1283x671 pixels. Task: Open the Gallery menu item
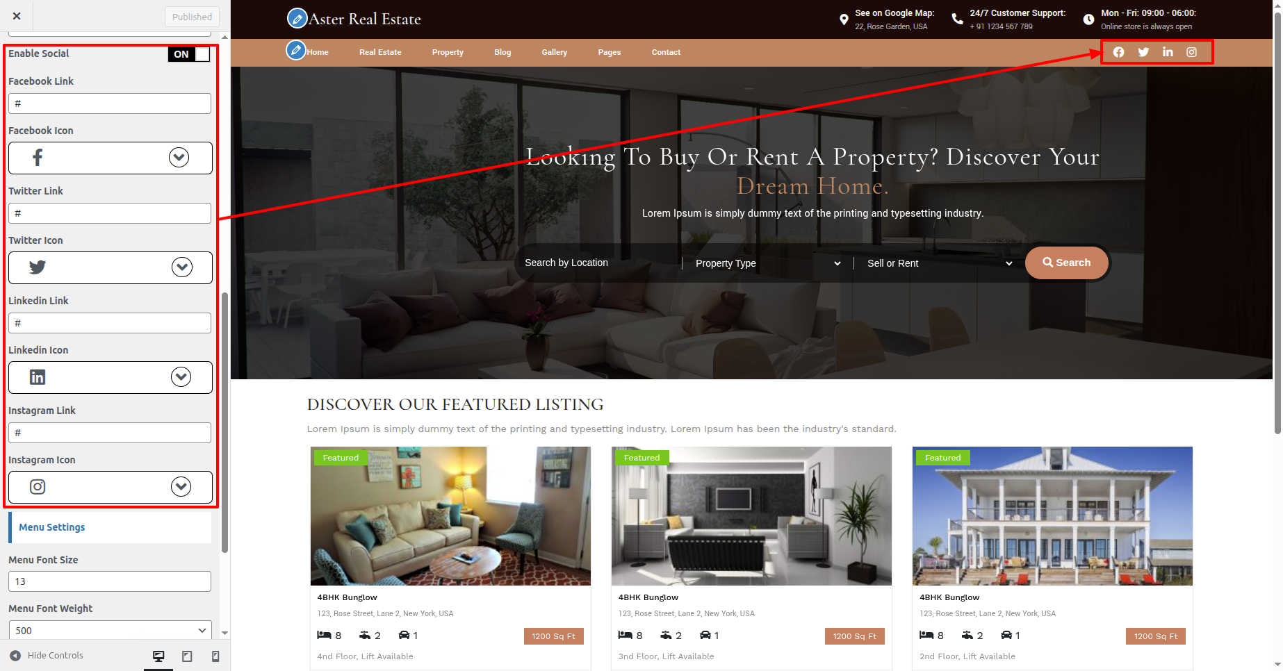[555, 52]
